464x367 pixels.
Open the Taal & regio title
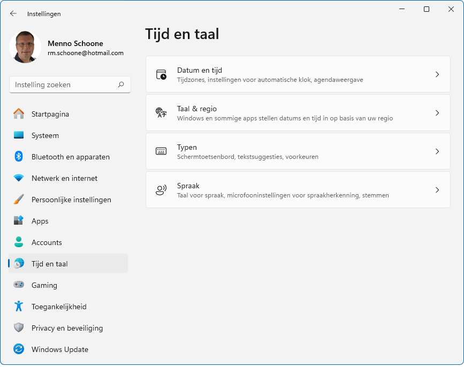pyautogui.click(x=197, y=109)
